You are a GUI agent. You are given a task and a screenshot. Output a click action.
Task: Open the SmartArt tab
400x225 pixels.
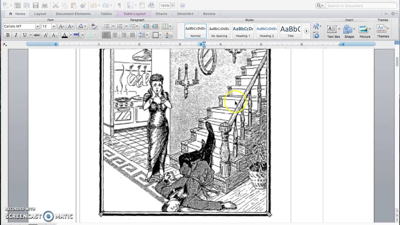click(185, 14)
